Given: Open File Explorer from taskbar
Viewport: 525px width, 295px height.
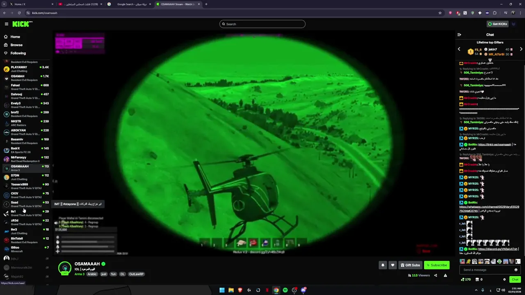Looking at the screenshot, I should (231, 290).
